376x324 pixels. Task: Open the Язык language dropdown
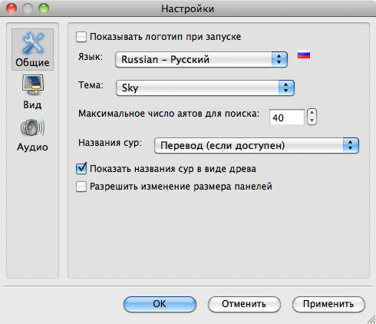coord(202,59)
